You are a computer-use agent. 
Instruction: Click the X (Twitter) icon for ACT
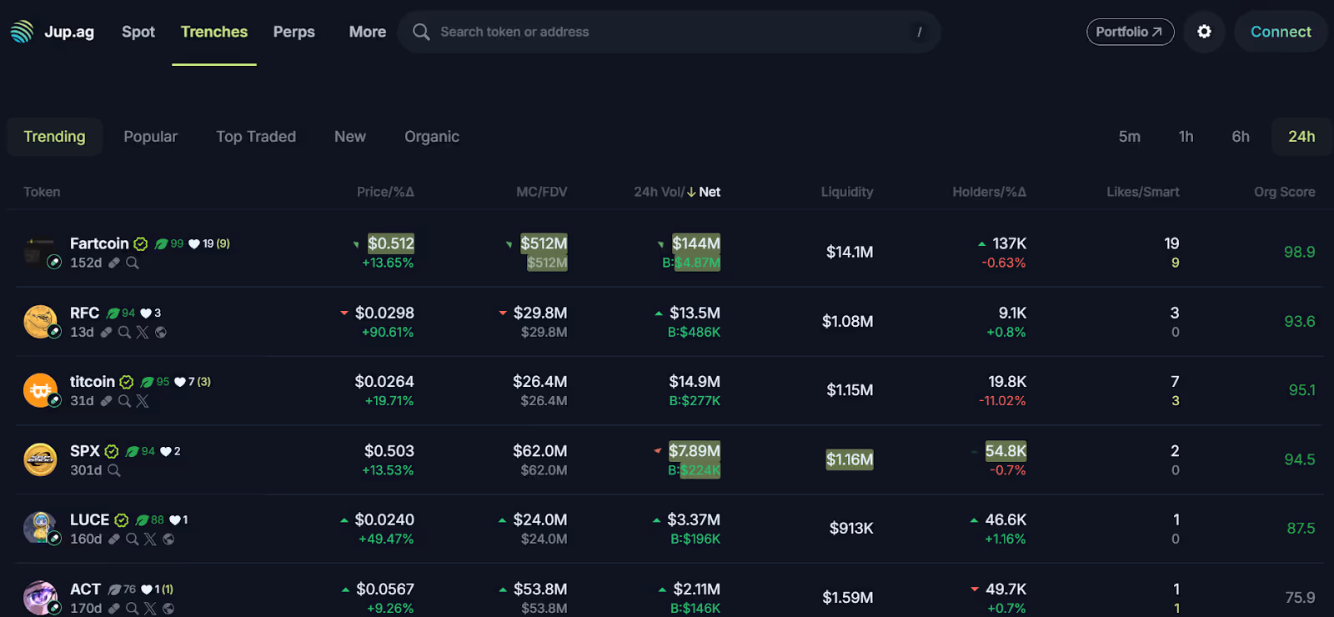point(150,609)
